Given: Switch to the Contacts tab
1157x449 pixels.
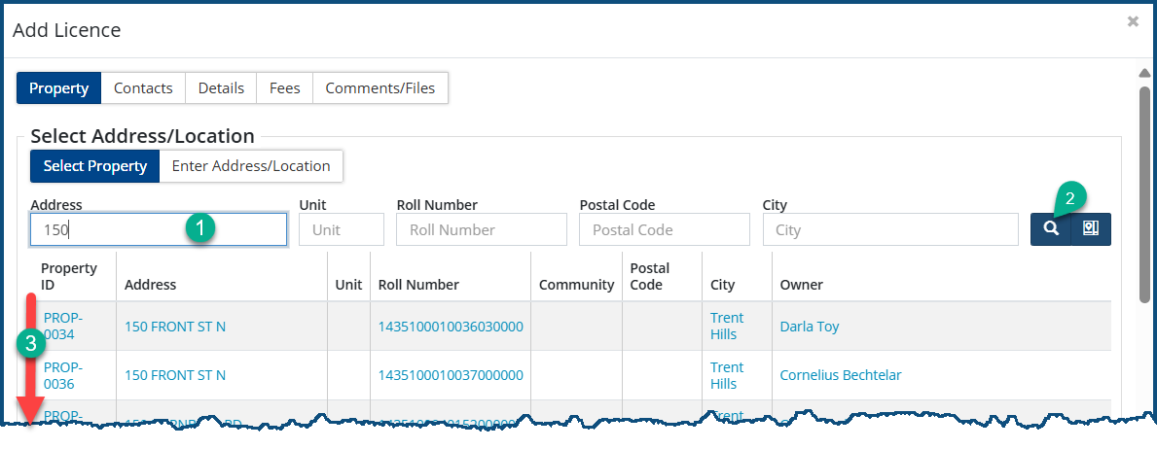Looking at the screenshot, I should (x=143, y=87).
